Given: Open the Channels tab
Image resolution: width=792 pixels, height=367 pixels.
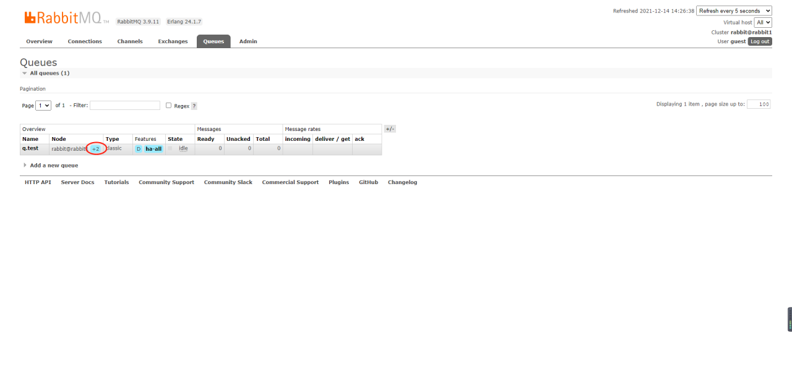Looking at the screenshot, I should coord(130,41).
